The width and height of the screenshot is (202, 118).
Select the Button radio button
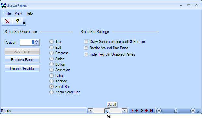point(51,64)
